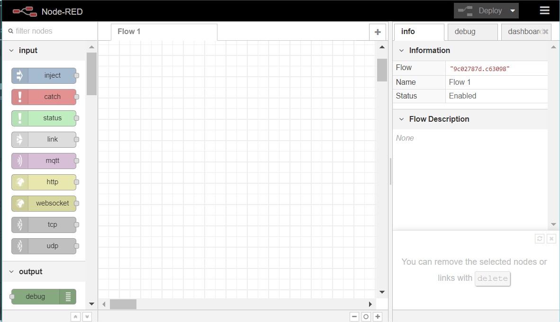Click the debug node's input port
This screenshot has width=560, height=322.
click(12, 296)
